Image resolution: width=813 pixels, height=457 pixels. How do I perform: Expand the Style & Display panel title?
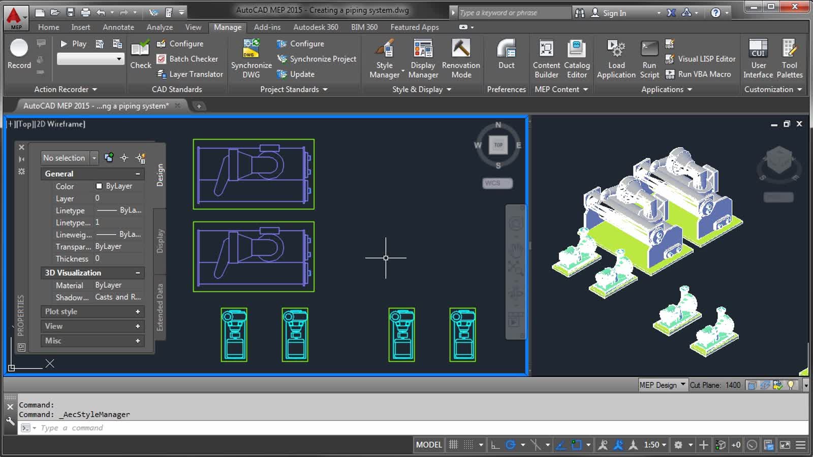pyautogui.click(x=422, y=89)
